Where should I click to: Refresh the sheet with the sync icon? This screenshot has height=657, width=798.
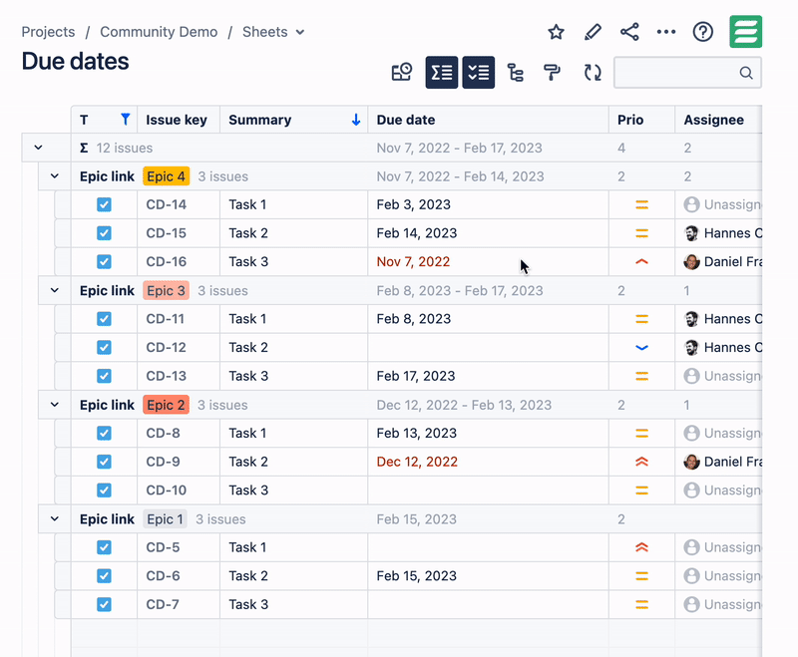[x=591, y=72]
